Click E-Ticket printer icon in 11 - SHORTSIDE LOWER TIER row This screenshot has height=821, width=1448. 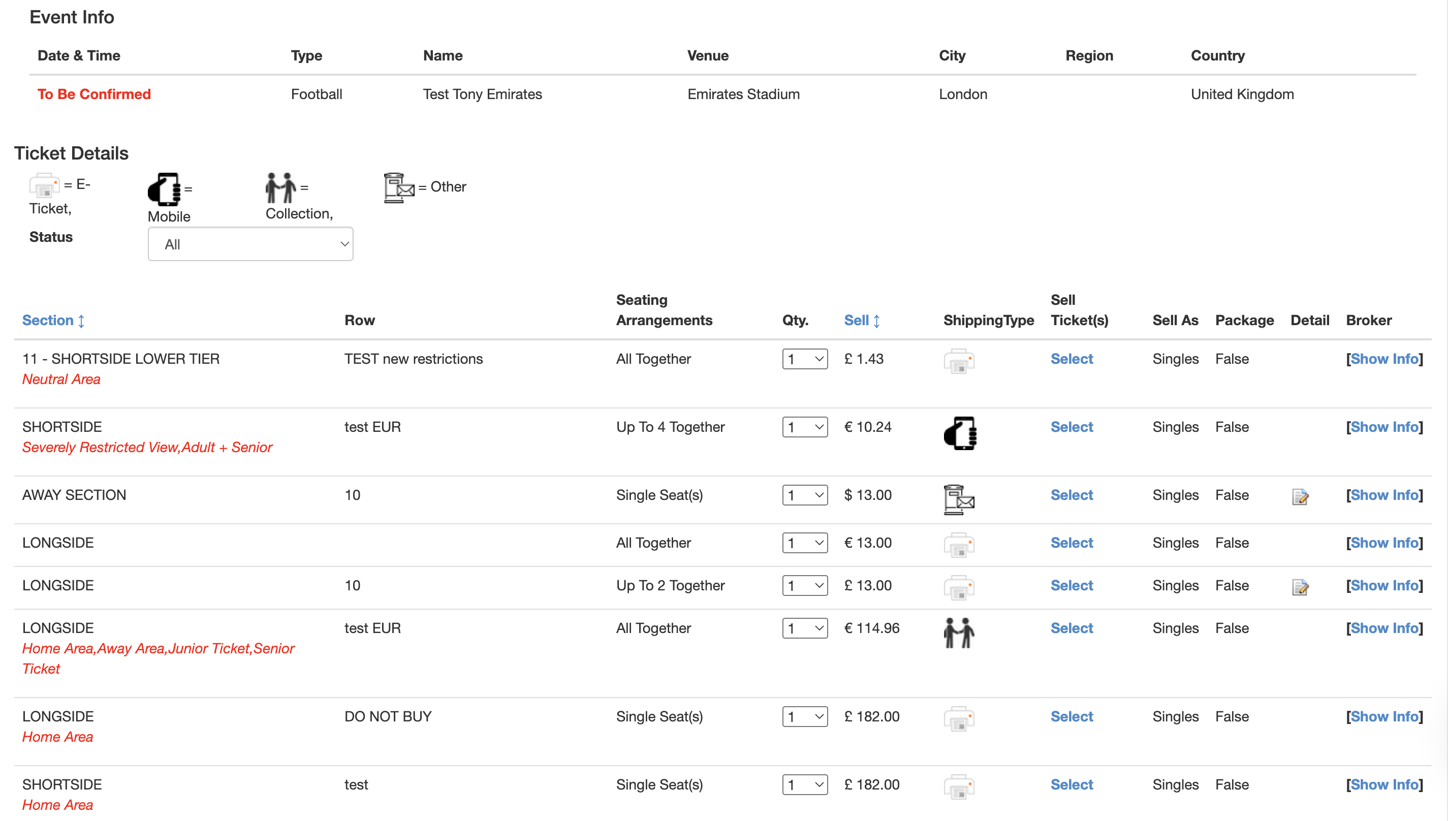click(959, 361)
